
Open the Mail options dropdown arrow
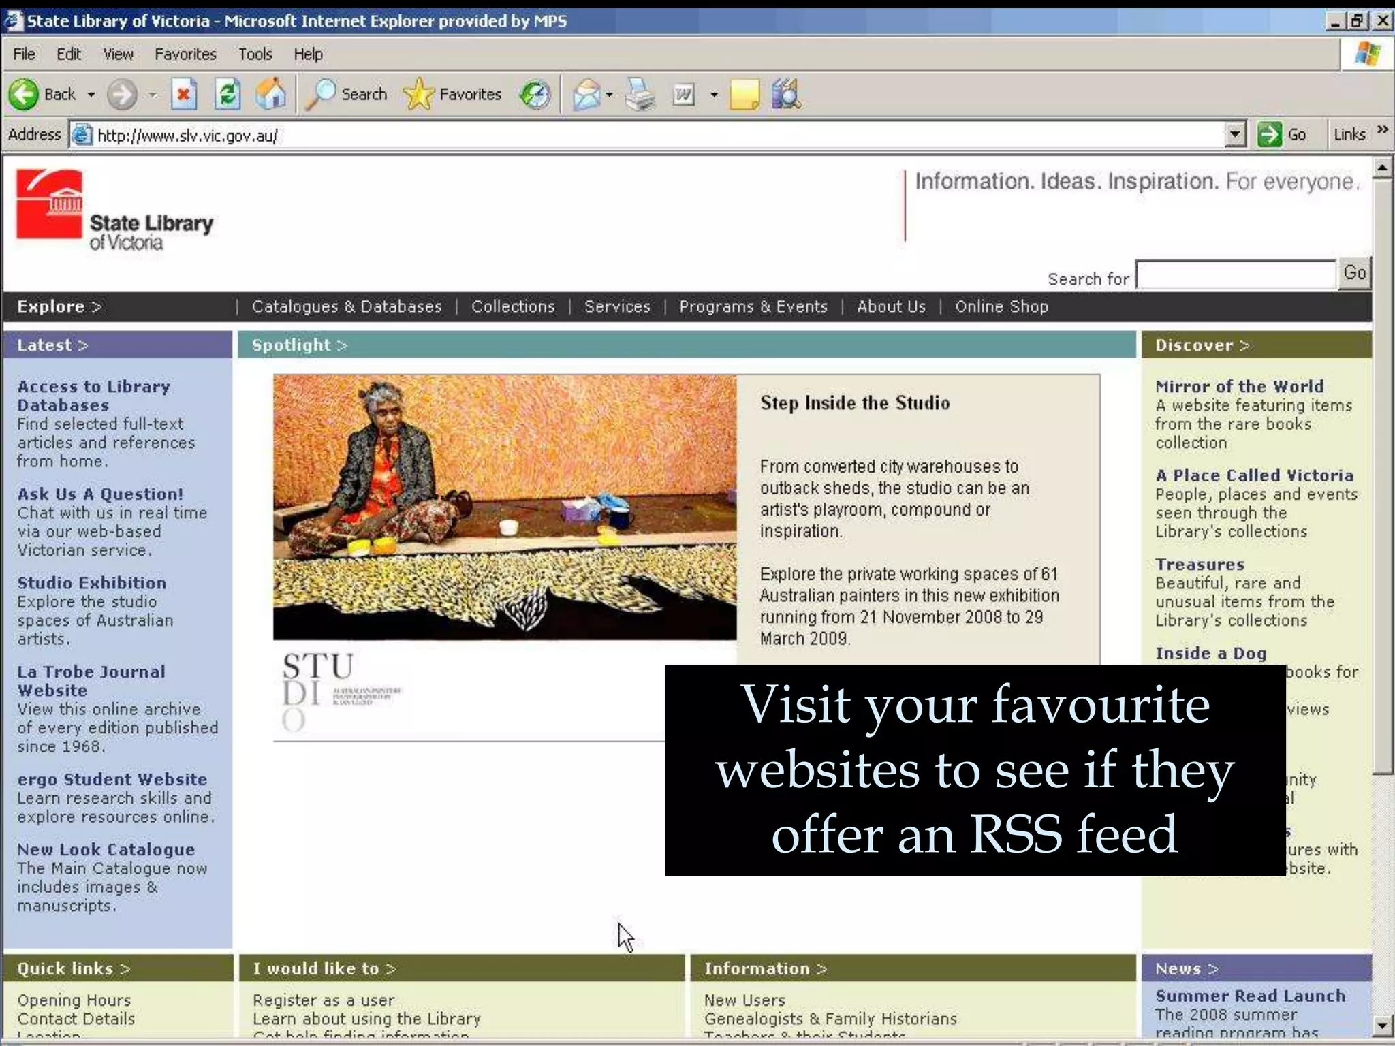(x=609, y=95)
